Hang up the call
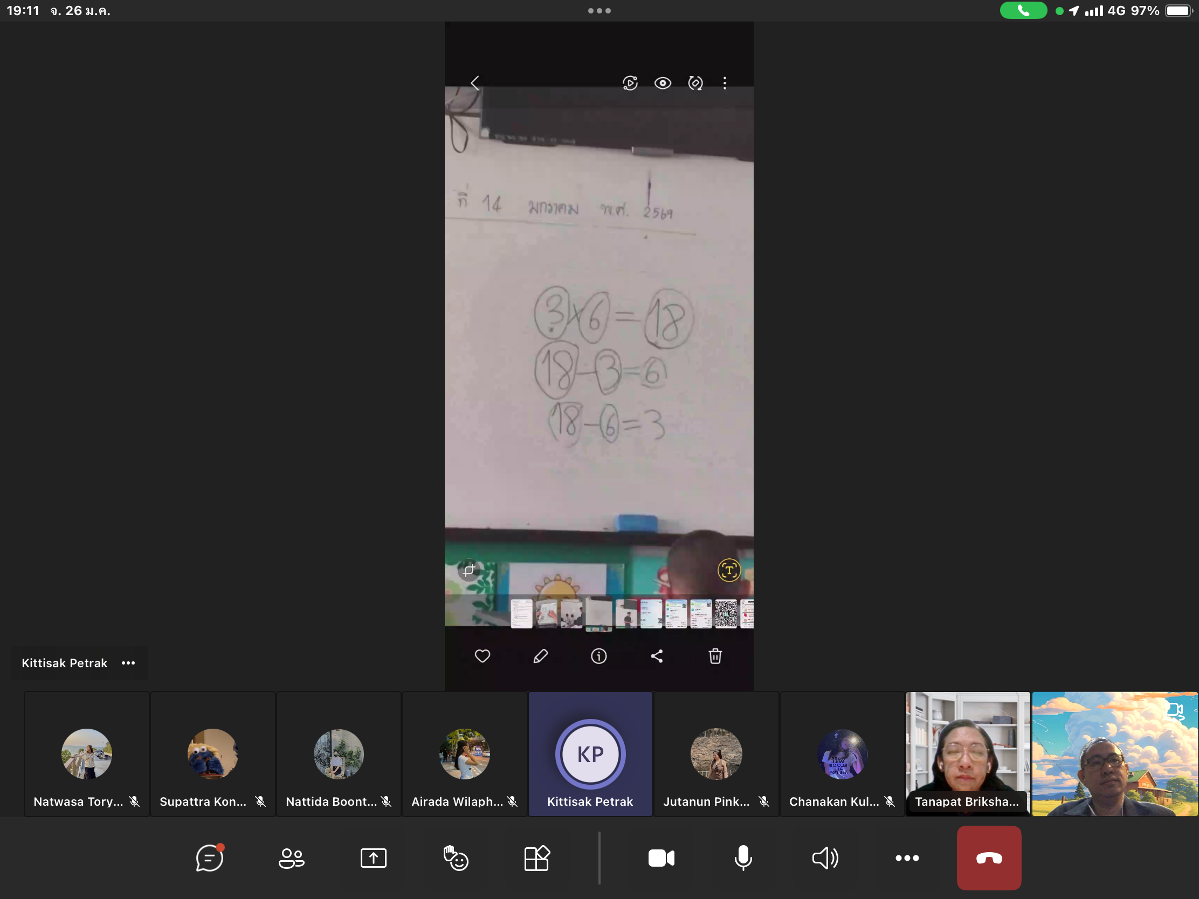 989,858
